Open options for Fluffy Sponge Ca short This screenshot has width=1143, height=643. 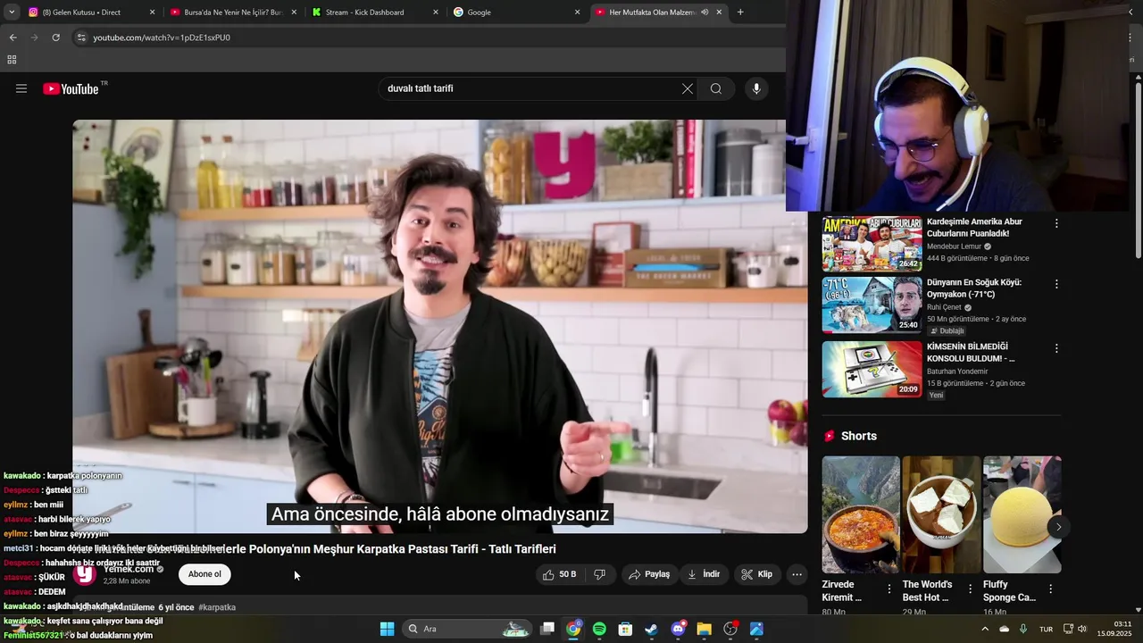[x=1050, y=589]
